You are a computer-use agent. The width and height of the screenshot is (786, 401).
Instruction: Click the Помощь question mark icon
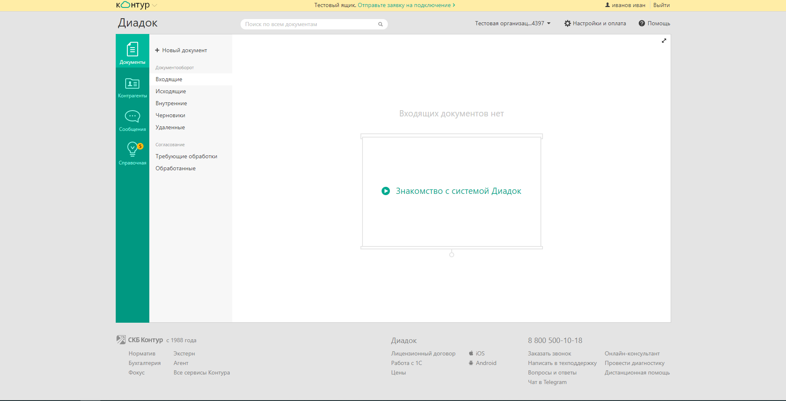click(642, 23)
